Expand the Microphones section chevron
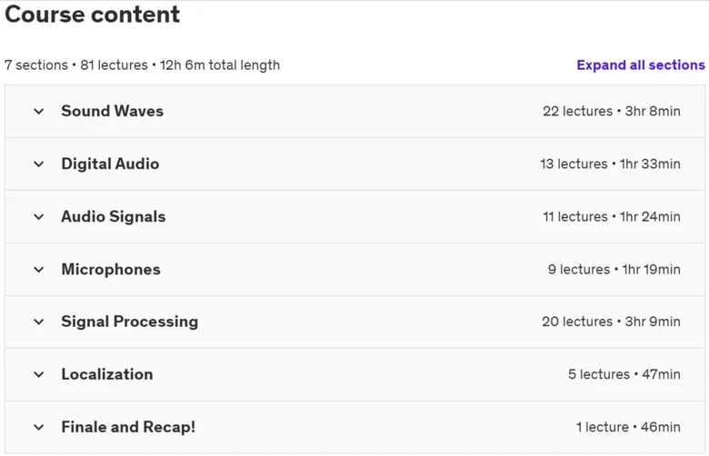The width and height of the screenshot is (709, 456). point(39,270)
